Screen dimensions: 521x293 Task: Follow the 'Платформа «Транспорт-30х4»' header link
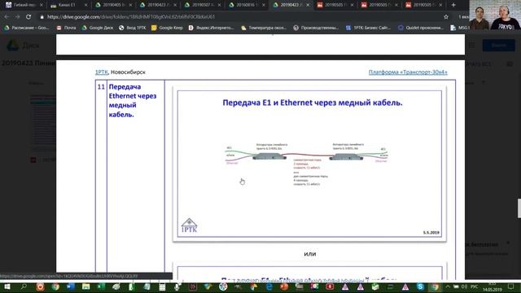[x=408, y=72]
